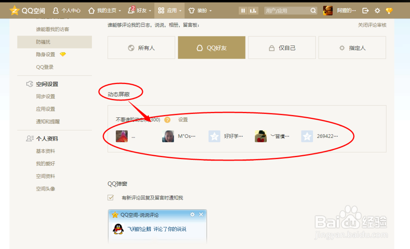Select the 仅自己 privacy option

tap(282, 47)
